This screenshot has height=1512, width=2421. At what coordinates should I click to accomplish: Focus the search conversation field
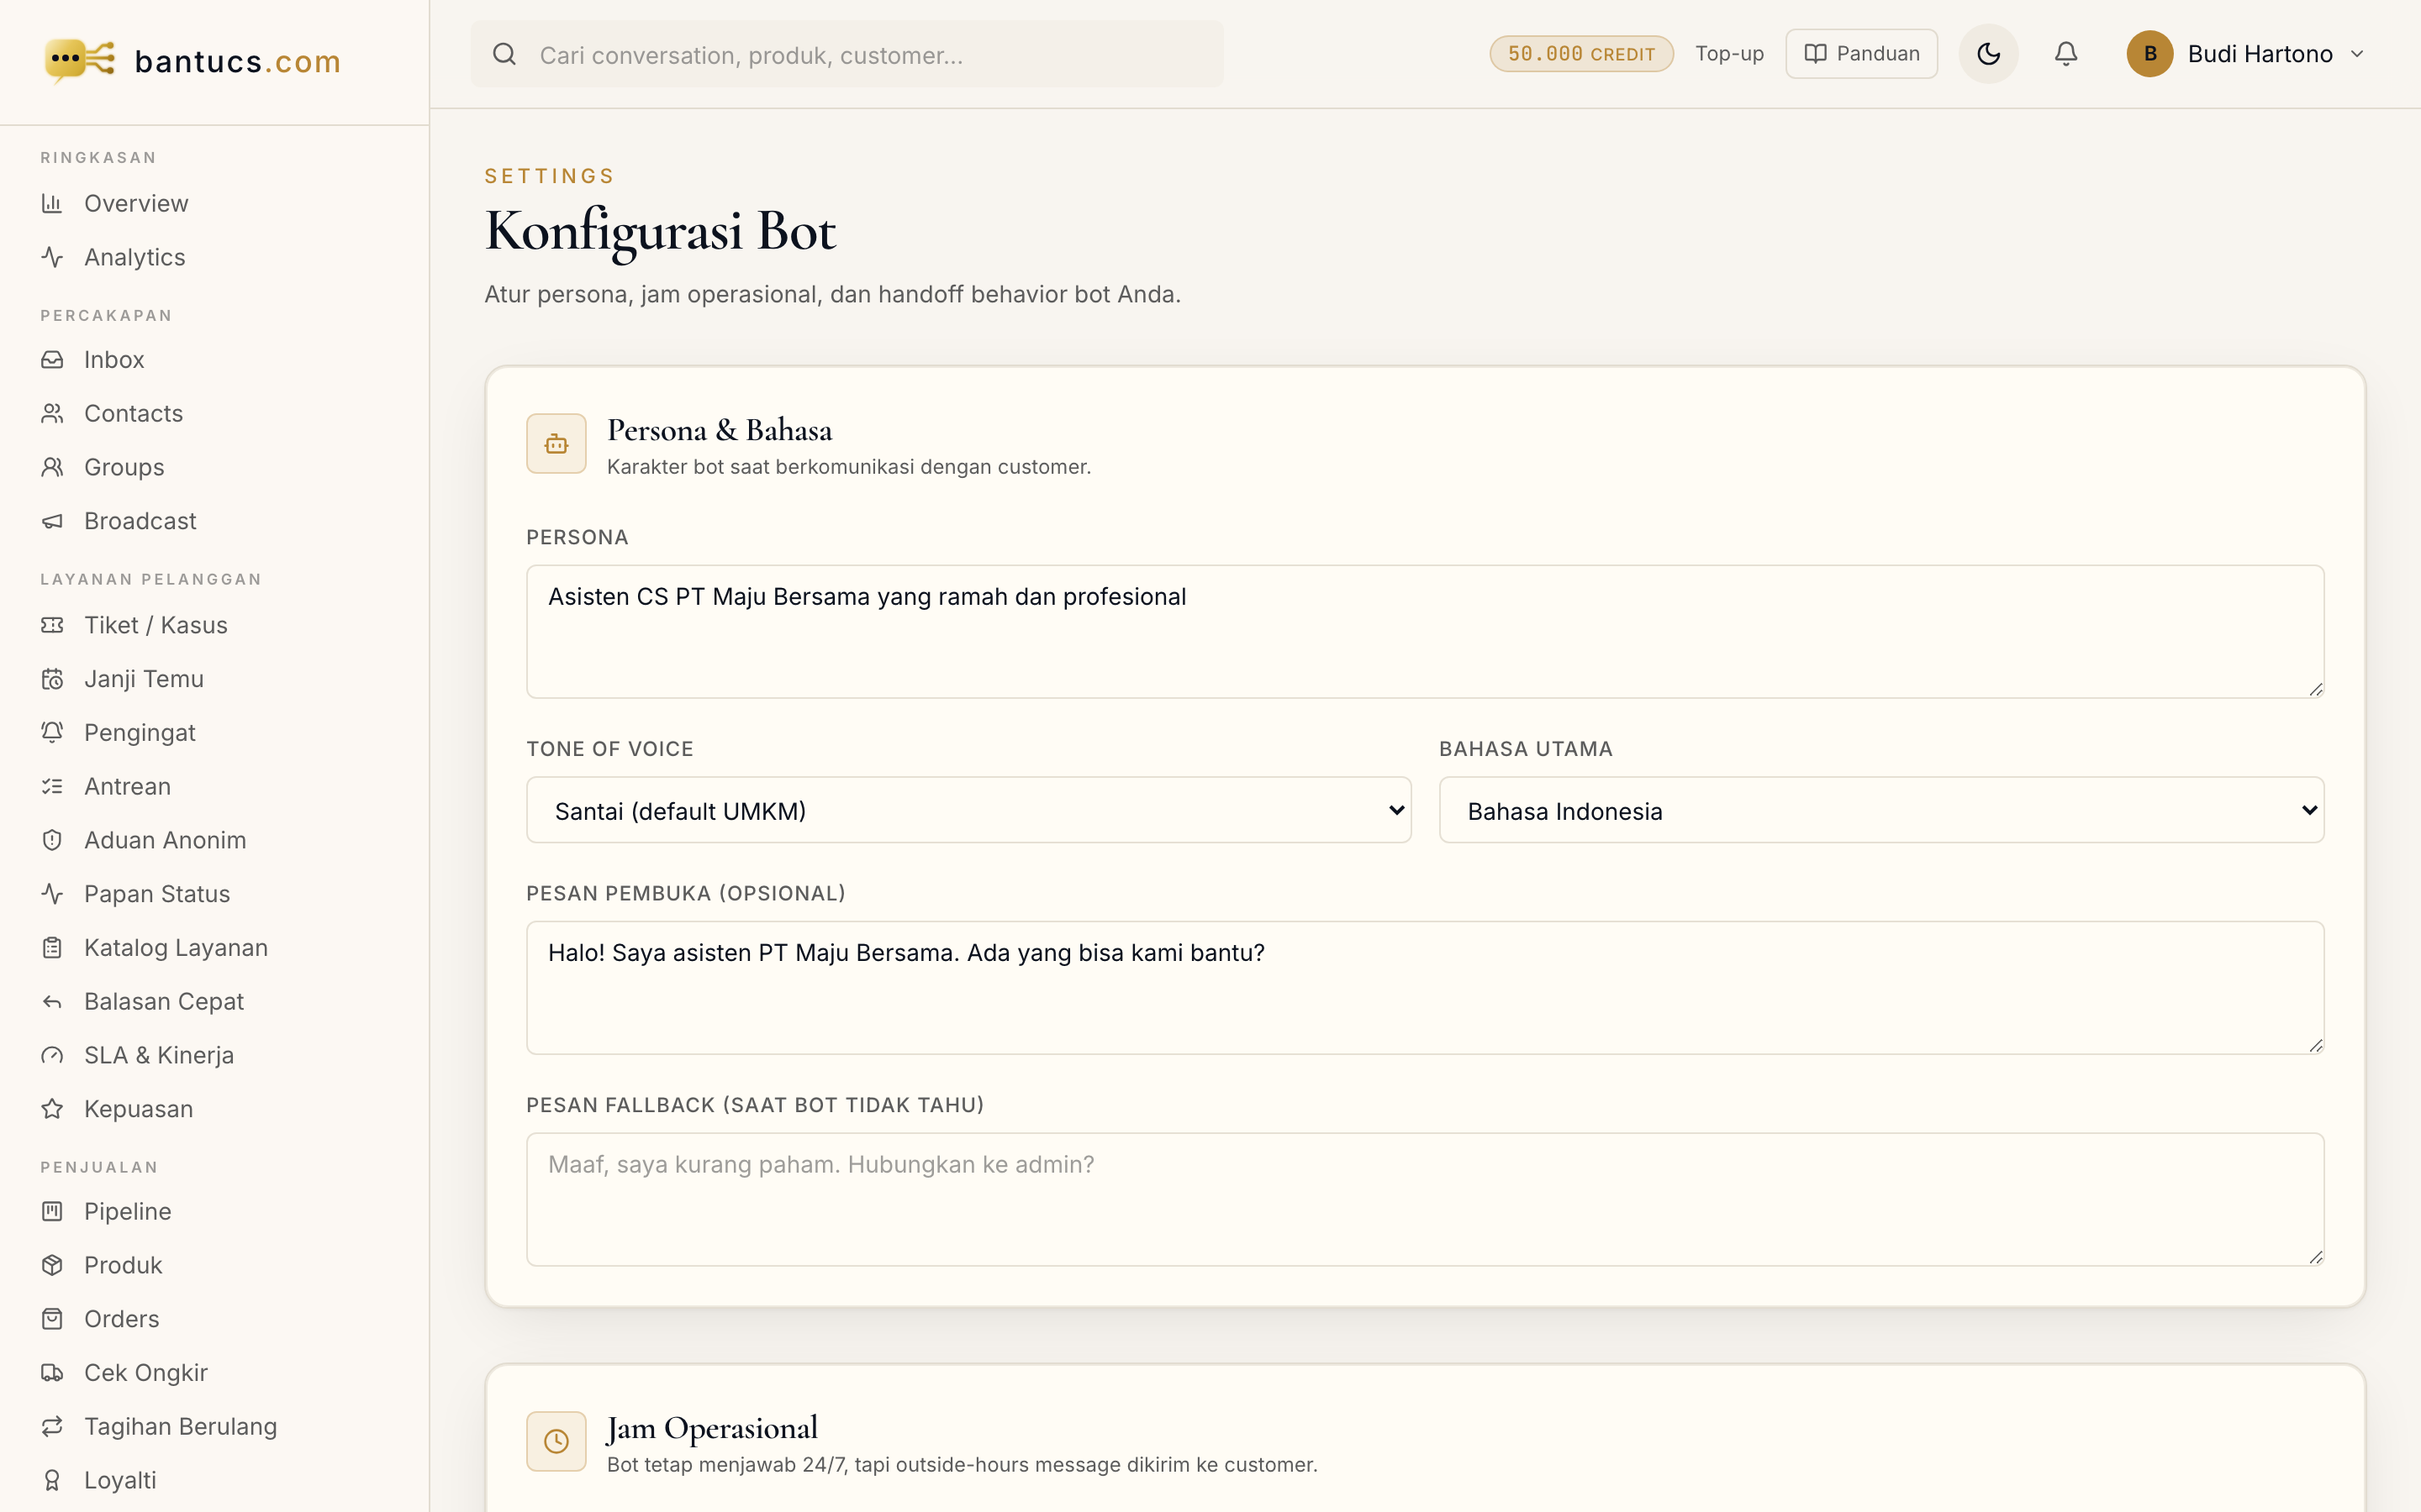point(847,54)
